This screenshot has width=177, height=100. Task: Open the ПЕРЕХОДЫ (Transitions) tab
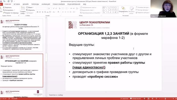pyautogui.click(x=35, y=4)
